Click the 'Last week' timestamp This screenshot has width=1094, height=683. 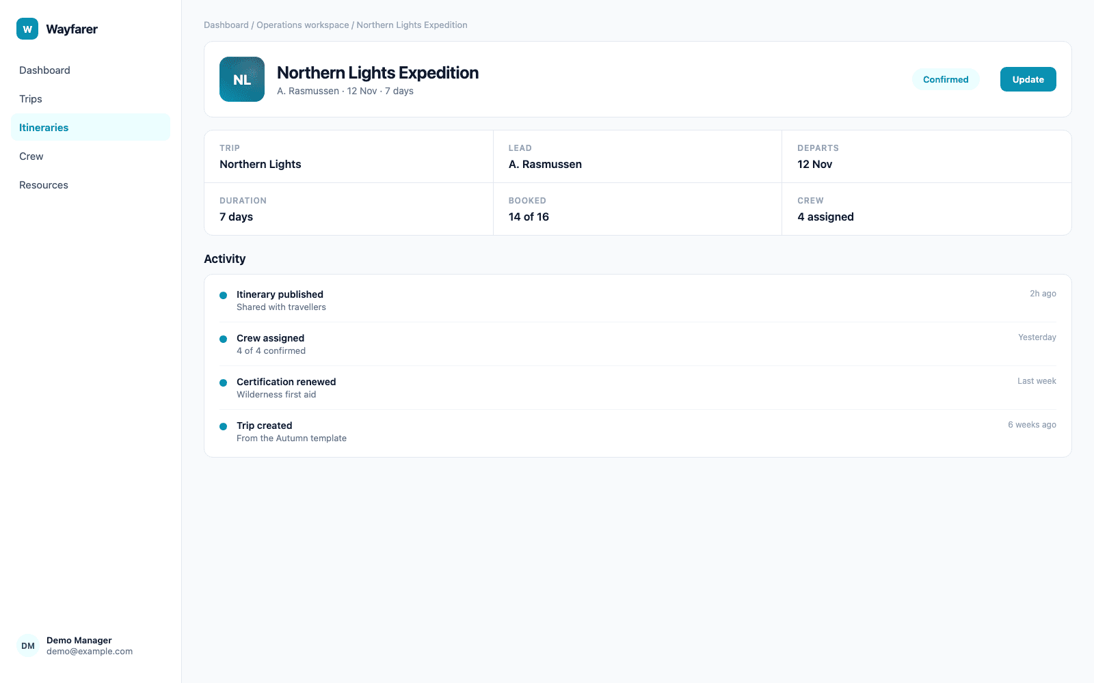coord(1037,381)
